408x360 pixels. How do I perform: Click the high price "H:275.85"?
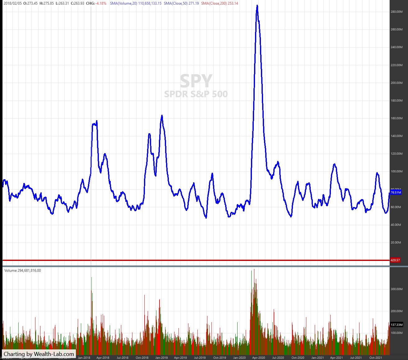tap(47, 3)
